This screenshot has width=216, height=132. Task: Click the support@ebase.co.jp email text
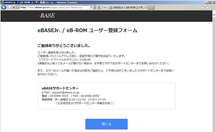pos(66,92)
